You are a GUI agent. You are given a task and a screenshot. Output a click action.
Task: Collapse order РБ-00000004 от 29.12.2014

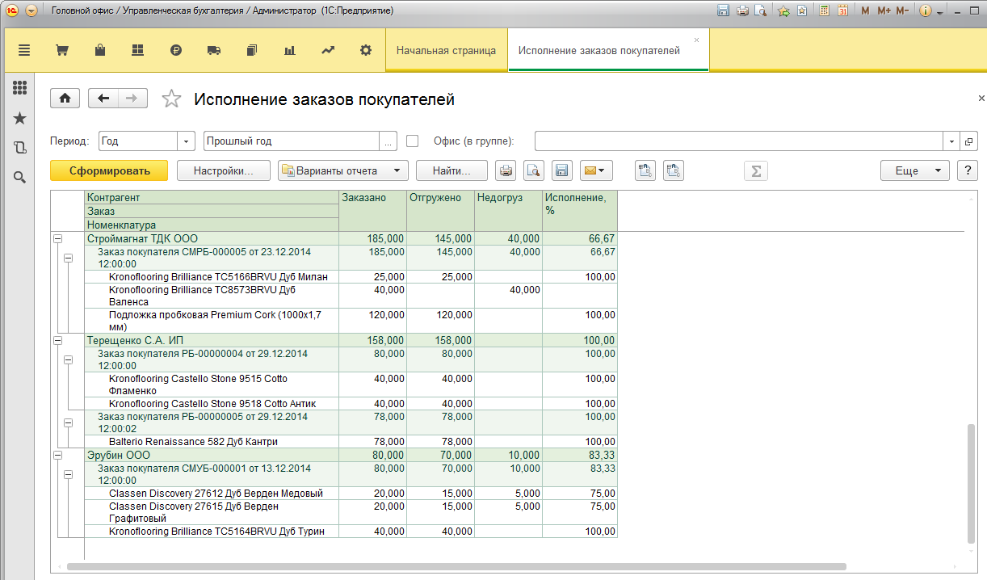pyautogui.click(x=68, y=359)
